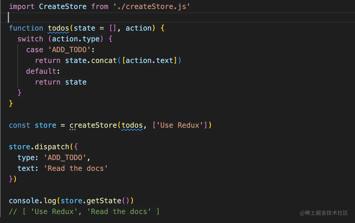Click the 'ADD_TODO' string in the case line
This screenshot has height=223, width=355.
point(69,49)
